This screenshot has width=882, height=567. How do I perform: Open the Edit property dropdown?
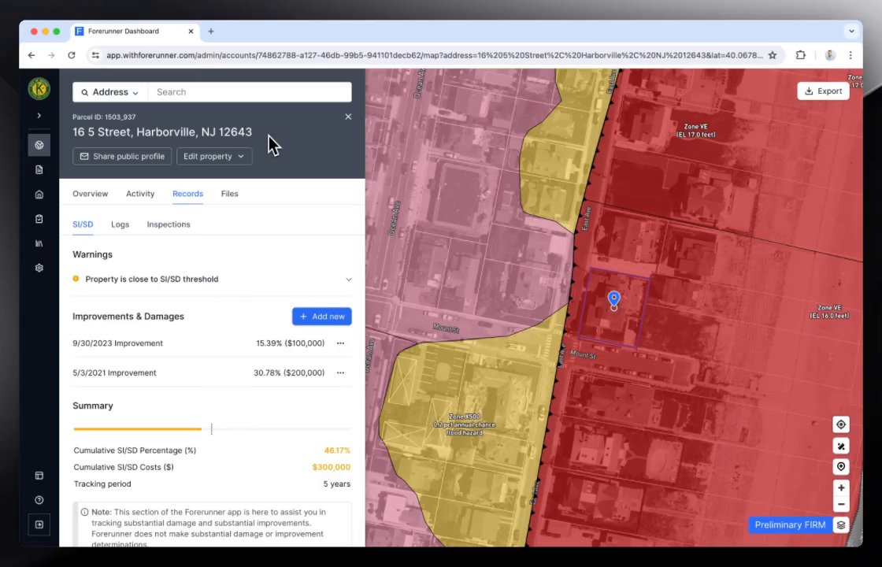pyautogui.click(x=214, y=156)
